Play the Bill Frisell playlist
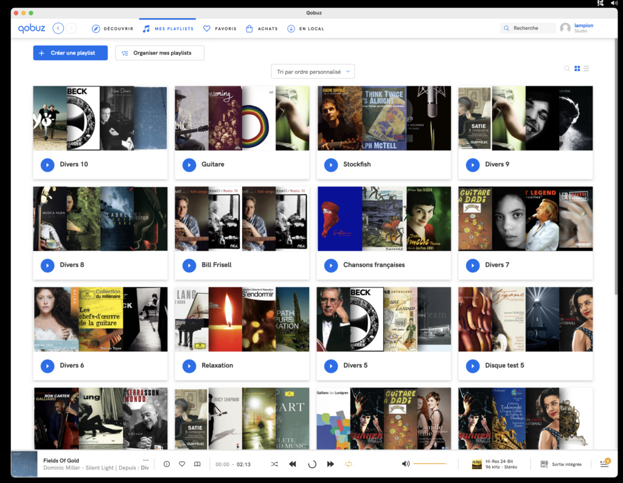This screenshot has width=623, height=483. coord(189,265)
